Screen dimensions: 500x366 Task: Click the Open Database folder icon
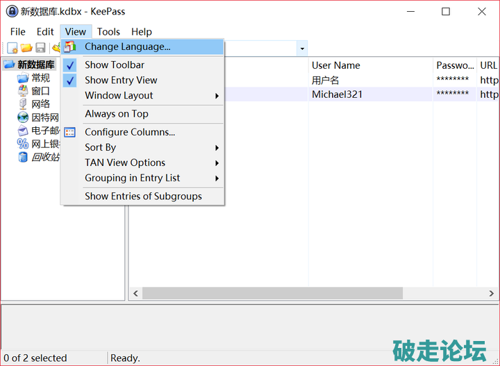coord(26,48)
